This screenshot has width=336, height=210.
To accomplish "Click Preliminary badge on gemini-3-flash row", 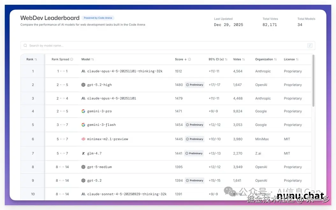I will tap(194, 125).
